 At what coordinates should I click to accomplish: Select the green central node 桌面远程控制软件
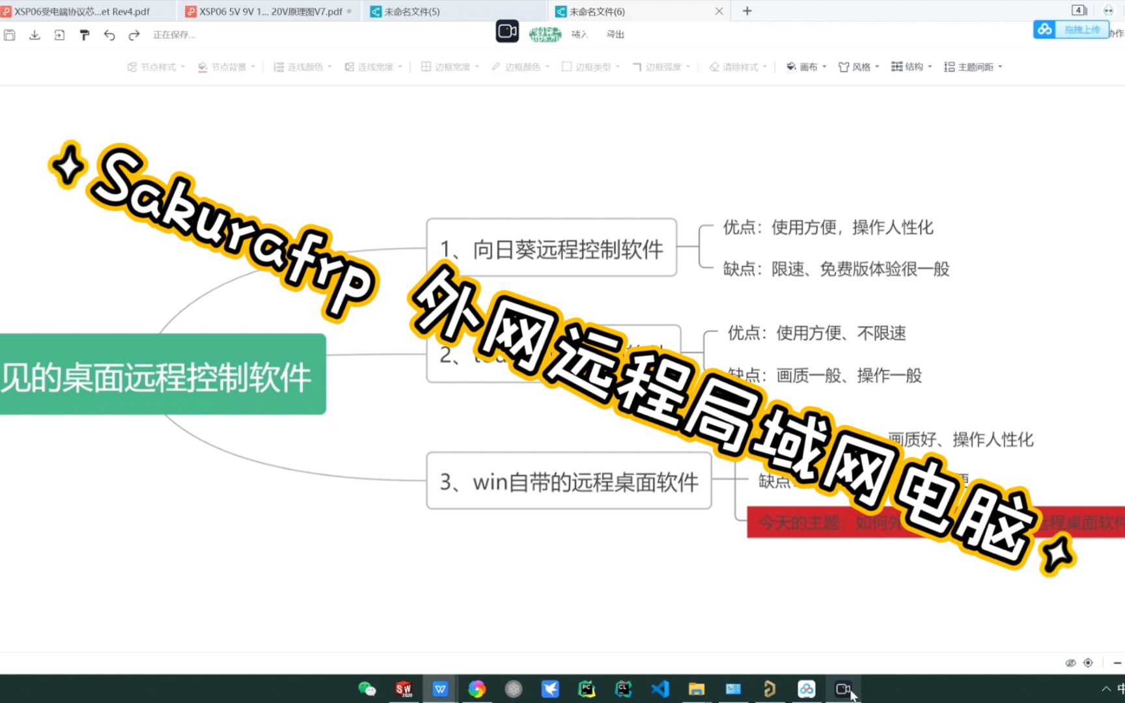[x=163, y=374]
